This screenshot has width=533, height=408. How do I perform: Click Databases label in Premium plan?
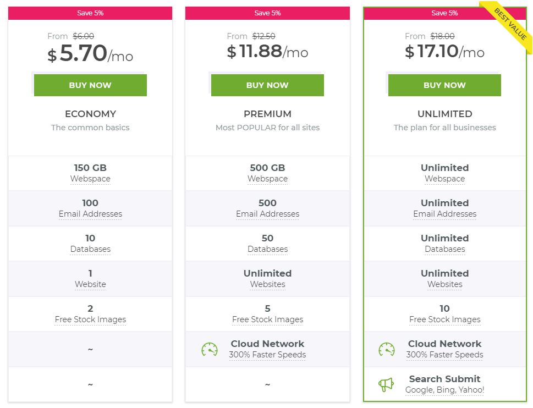pos(267,249)
